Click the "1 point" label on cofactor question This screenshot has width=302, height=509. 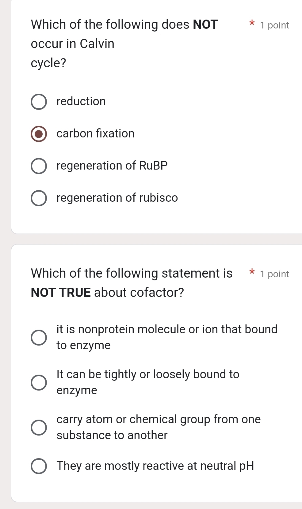tap(274, 274)
